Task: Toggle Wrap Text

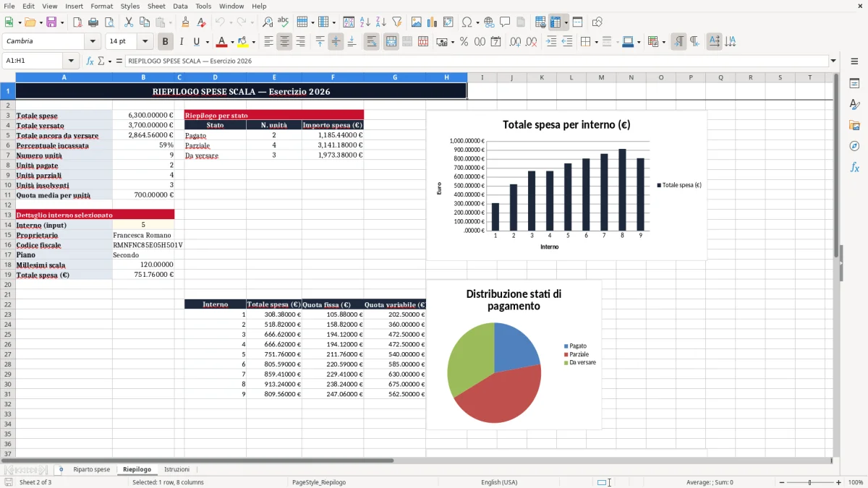Action: 372,42
